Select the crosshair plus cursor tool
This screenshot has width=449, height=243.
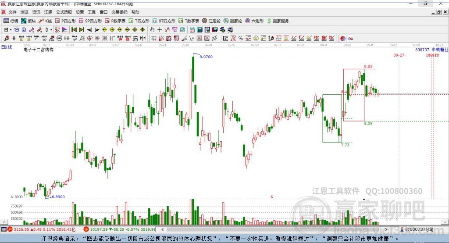coord(160,29)
